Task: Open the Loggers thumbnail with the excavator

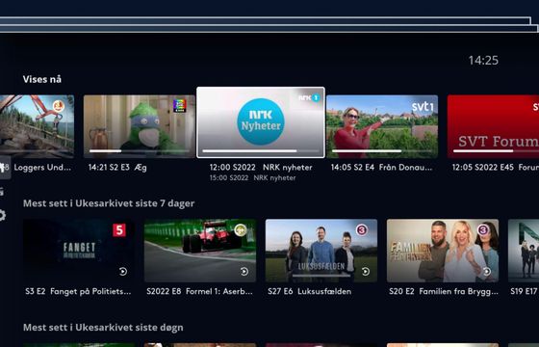Action: pyautogui.click(x=37, y=126)
